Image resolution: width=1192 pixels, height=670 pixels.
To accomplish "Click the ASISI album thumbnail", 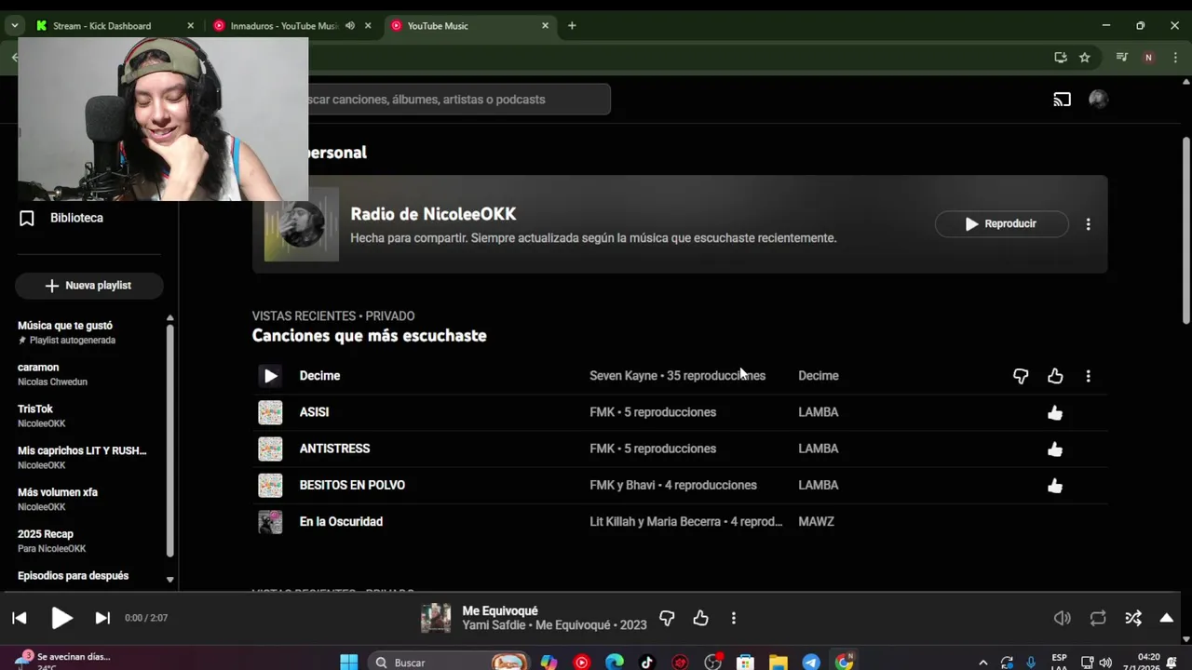I will 270,412.
